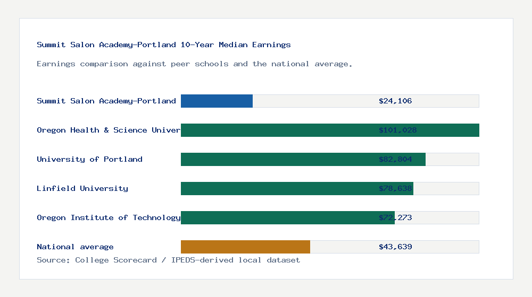
Task: Click the National average label
Action: click(x=75, y=247)
